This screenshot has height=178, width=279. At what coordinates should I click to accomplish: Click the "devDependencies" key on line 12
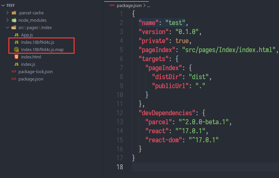(x=167, y=113)
